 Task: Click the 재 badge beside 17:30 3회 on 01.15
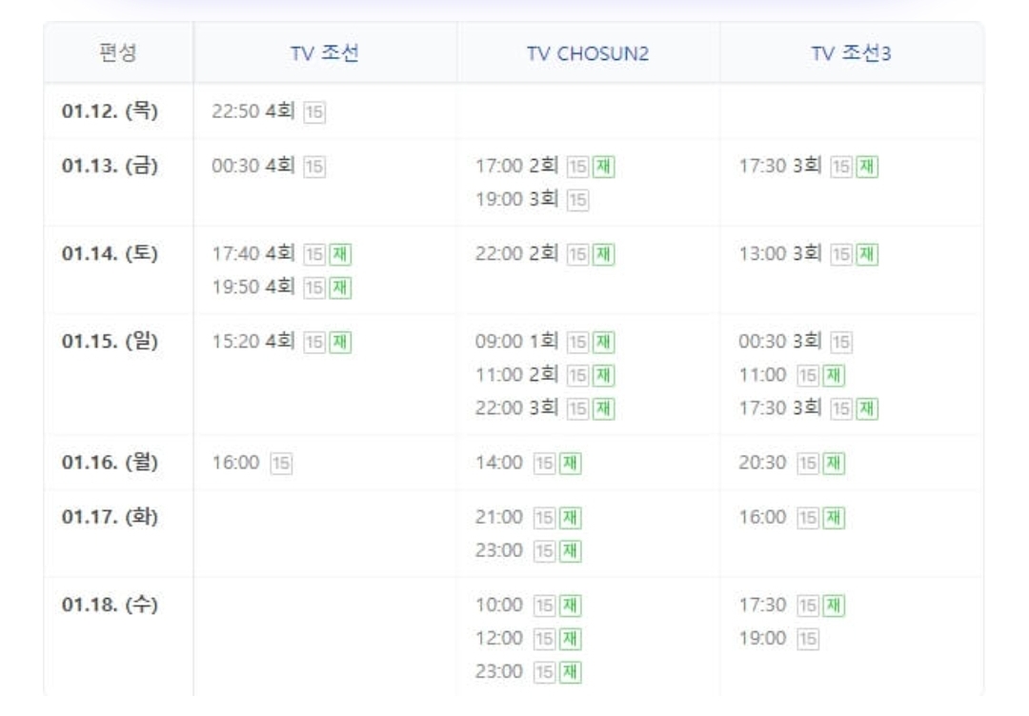[867, 409]
